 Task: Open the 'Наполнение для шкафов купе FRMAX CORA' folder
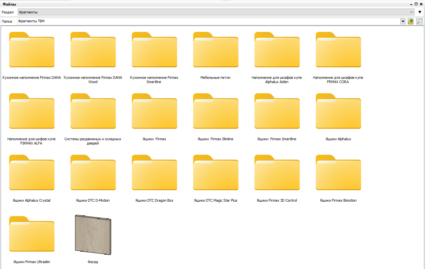pos(338,50)
